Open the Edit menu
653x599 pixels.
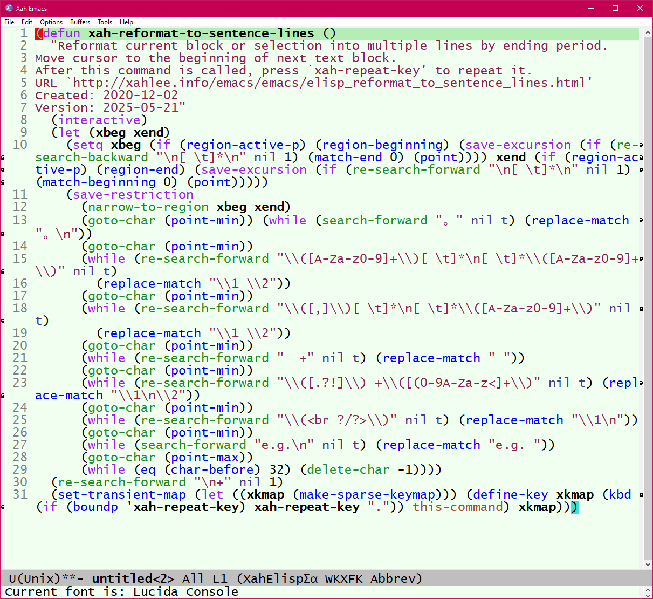(x=26, y=22)
